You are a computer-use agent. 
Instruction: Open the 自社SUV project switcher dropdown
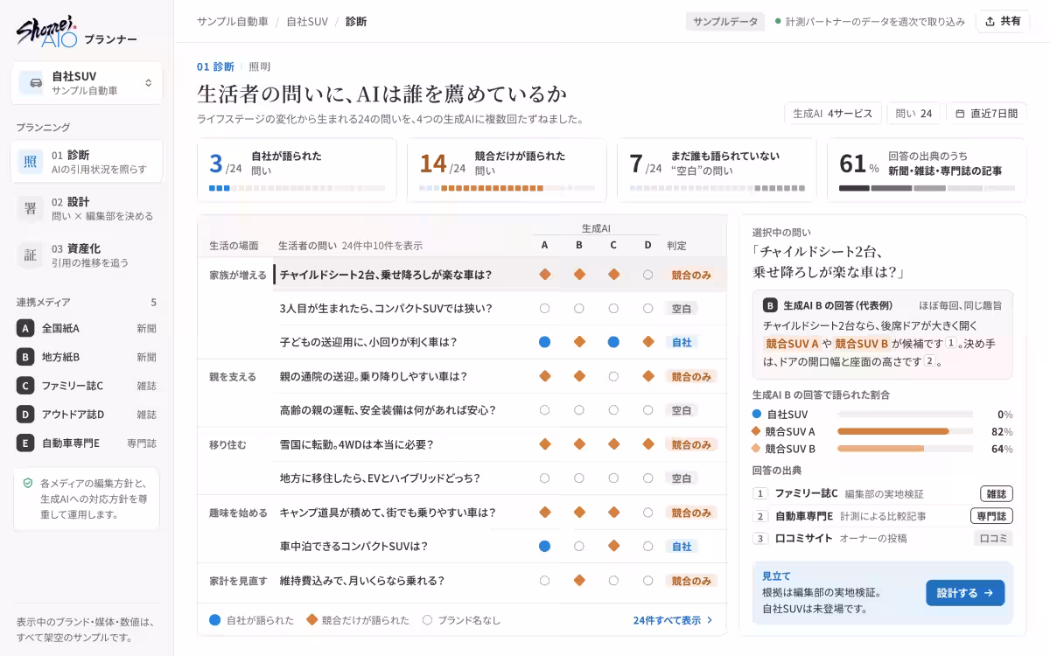87,83
